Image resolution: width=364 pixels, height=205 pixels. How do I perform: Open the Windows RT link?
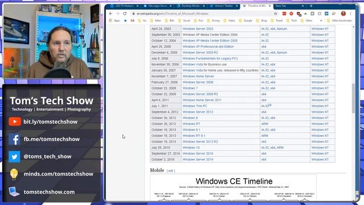(191, 124)
